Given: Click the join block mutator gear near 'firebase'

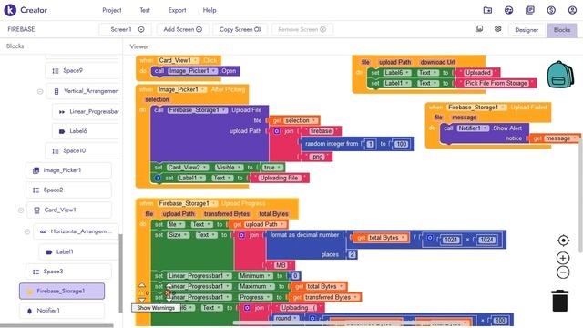Looking at the screenshot, I should (x=277, y=131).
